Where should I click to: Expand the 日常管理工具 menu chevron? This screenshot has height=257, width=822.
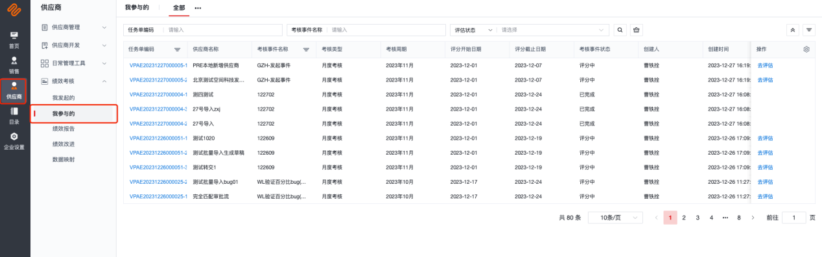(104, 63)
